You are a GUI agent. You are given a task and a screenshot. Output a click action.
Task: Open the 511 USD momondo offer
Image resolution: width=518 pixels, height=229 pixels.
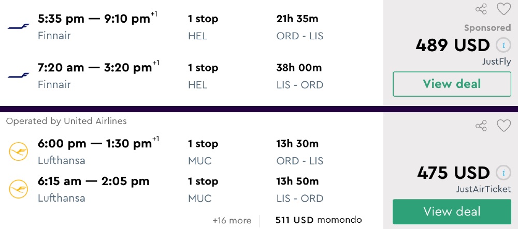(x=319, y=220)
